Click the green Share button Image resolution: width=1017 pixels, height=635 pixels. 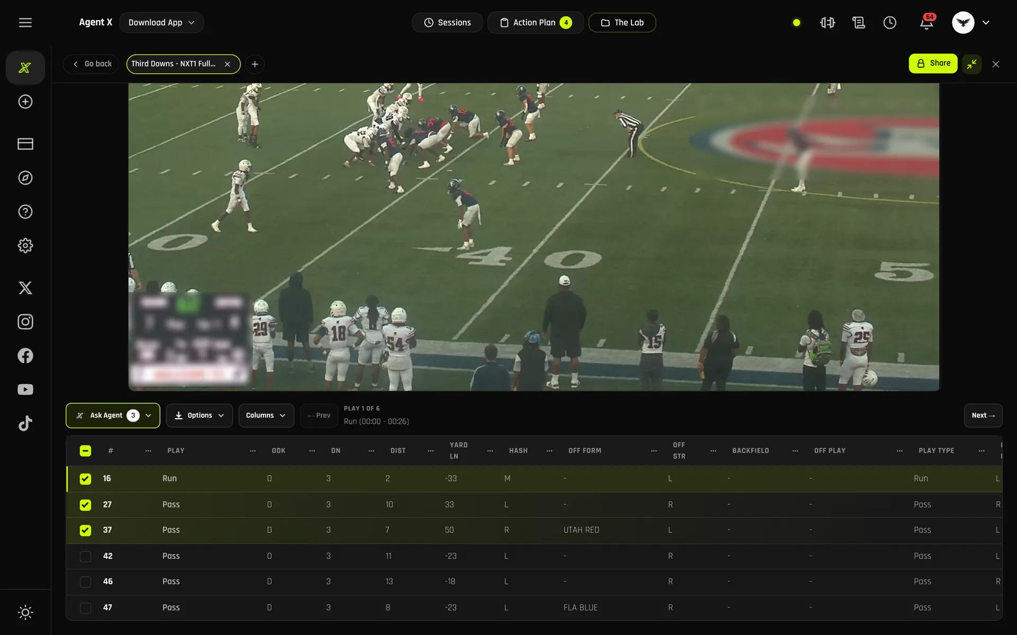click(x=933, y=63)
